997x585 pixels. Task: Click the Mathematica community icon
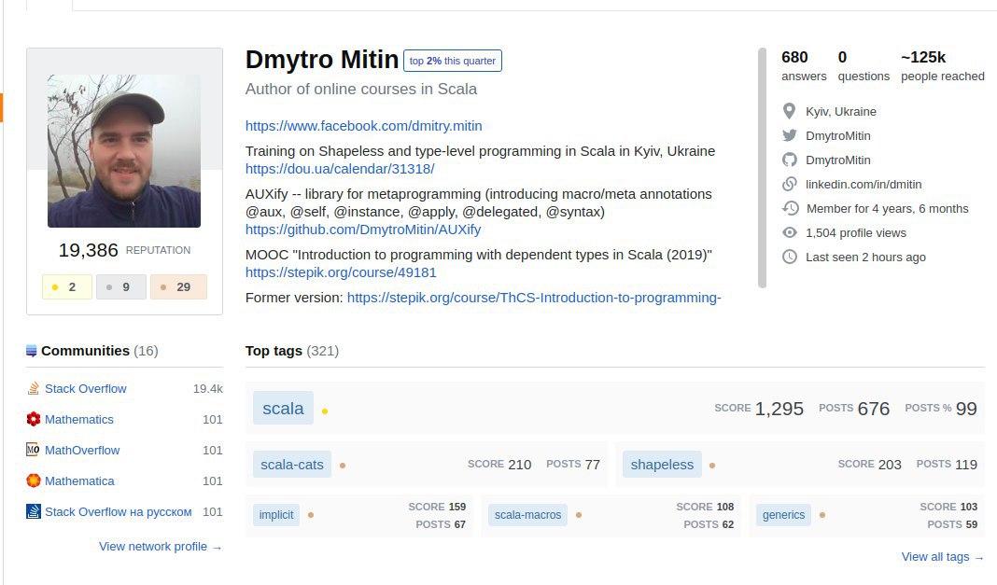34,481
